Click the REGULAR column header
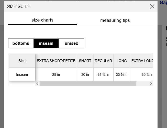167x128 pixels. [x=103, y=61]
